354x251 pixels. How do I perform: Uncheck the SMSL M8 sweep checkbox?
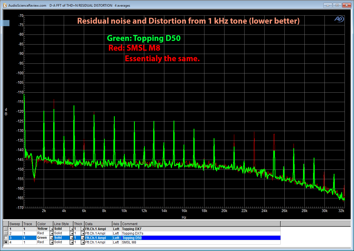[6, 242]
